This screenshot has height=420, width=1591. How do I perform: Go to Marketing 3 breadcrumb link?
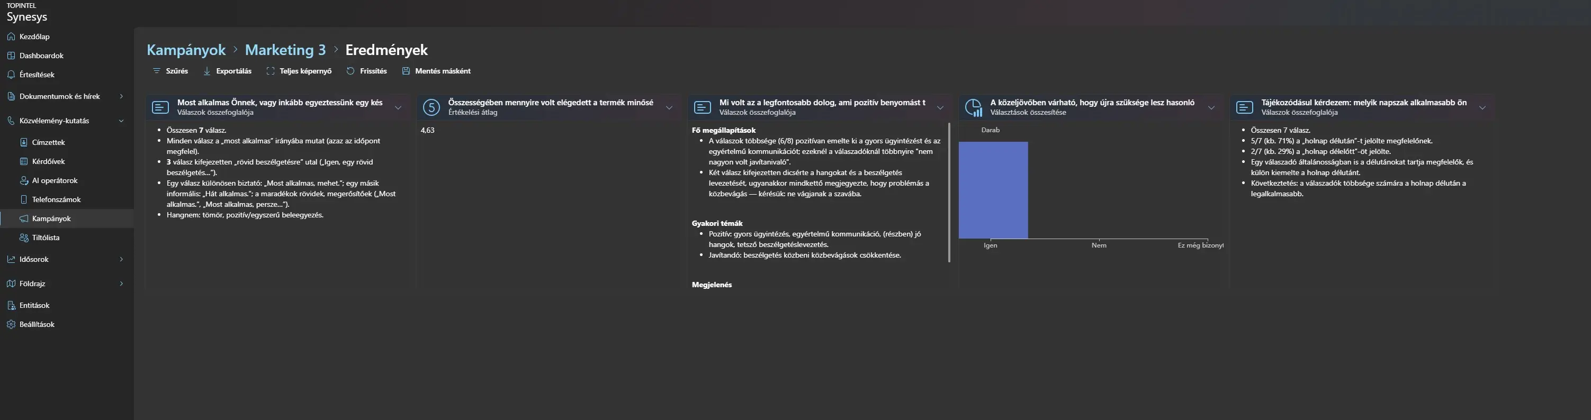[x=285, y=50]
